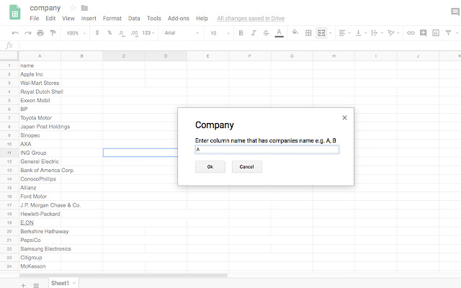Open the Add-ons menu

(179, 19)
